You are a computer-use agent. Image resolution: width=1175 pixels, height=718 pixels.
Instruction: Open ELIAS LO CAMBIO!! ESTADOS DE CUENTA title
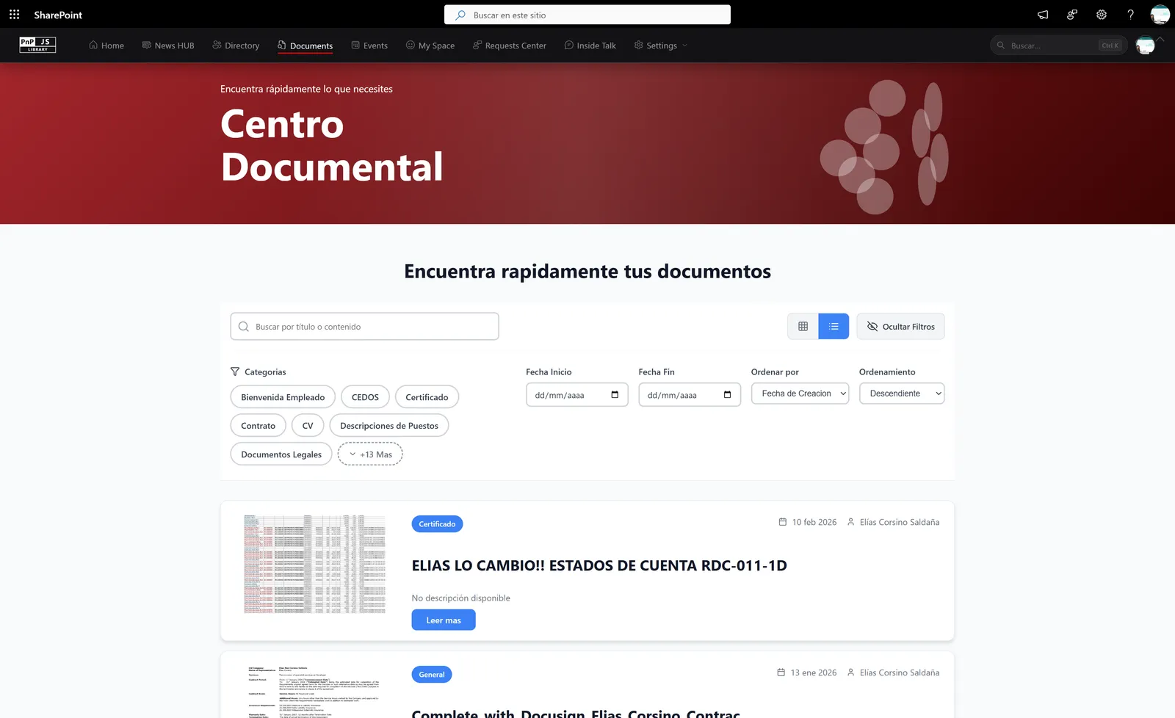[x=599, y=566]
